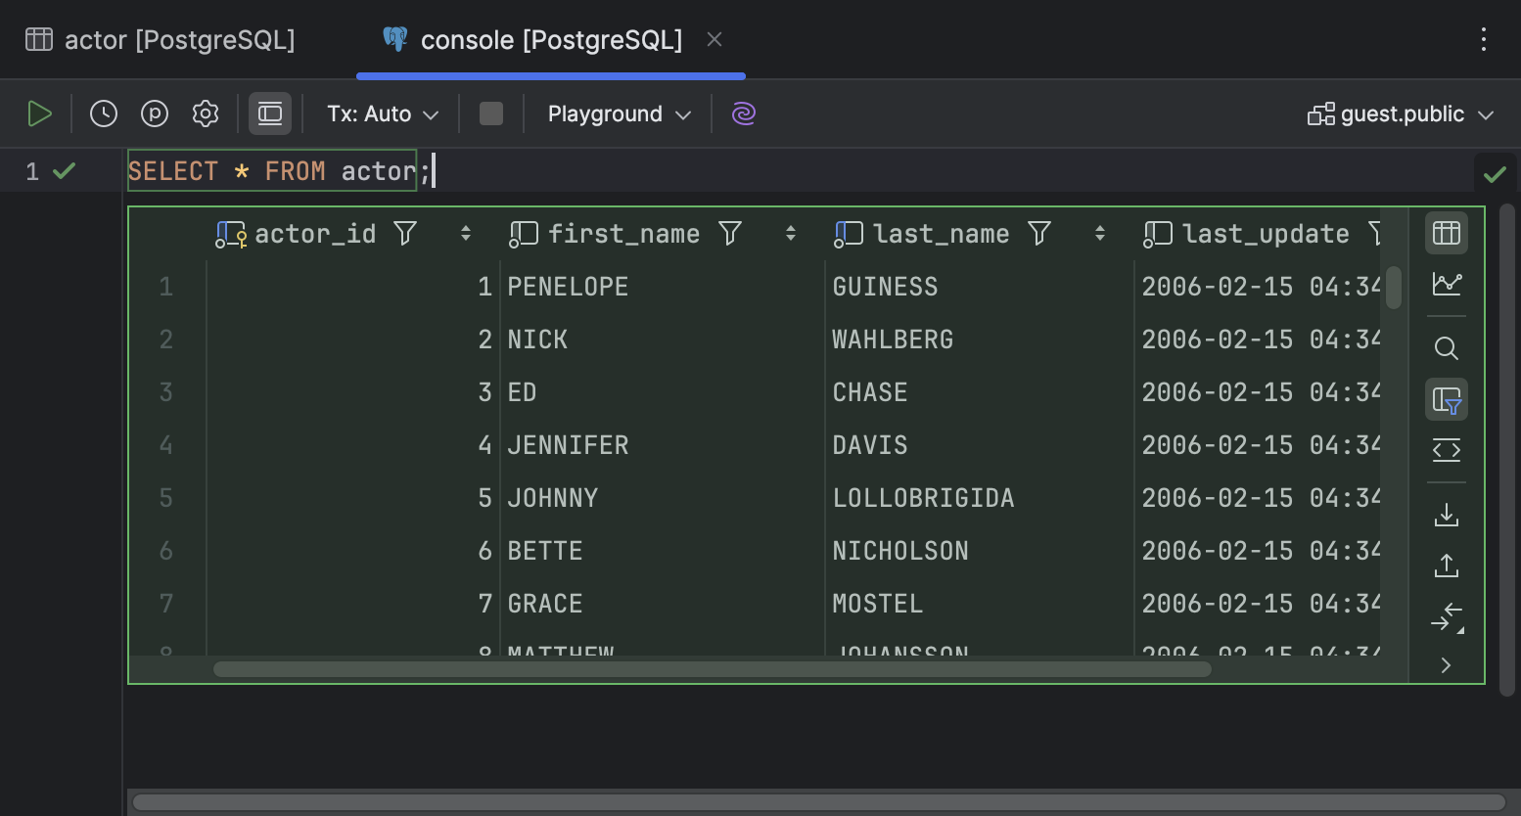Open the guest.public schema selector
Viewport: 1521px width, 816px height.
click(1401, 114)
